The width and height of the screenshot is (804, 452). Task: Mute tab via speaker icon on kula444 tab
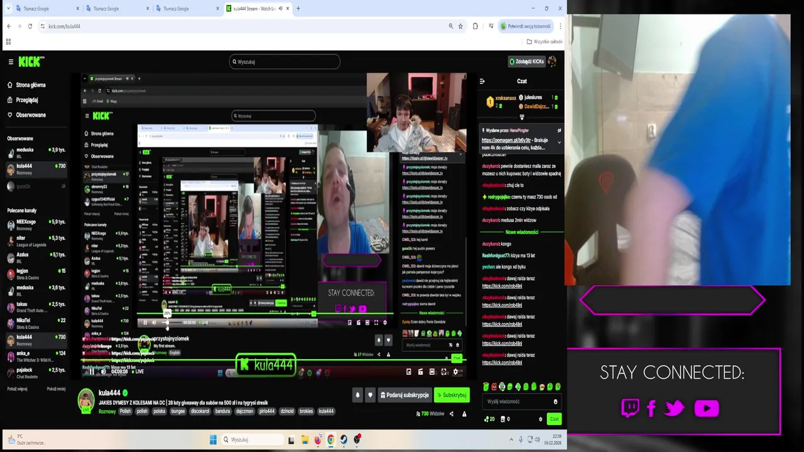pos(280,9)
